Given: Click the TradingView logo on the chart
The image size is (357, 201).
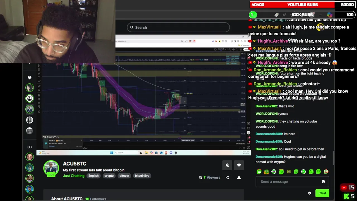Looking at the screenshot, I should [51, 137].
